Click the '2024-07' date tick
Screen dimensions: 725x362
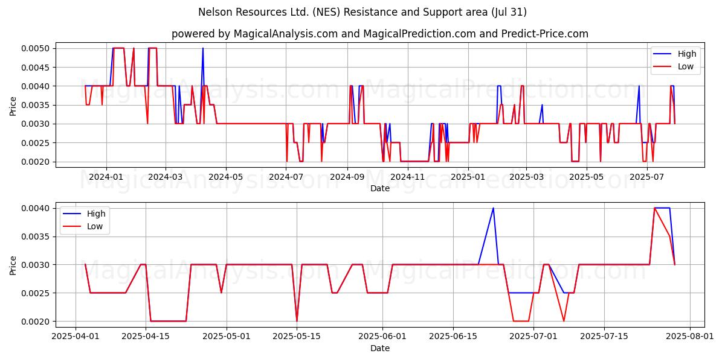286,177
